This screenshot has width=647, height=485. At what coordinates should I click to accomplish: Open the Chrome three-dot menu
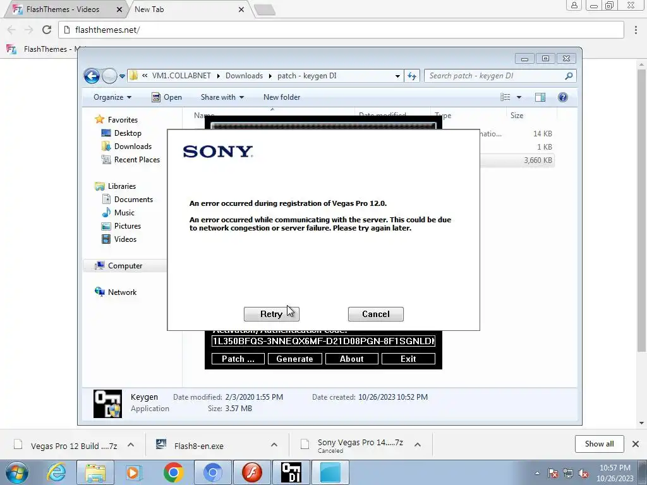point(636,30)
